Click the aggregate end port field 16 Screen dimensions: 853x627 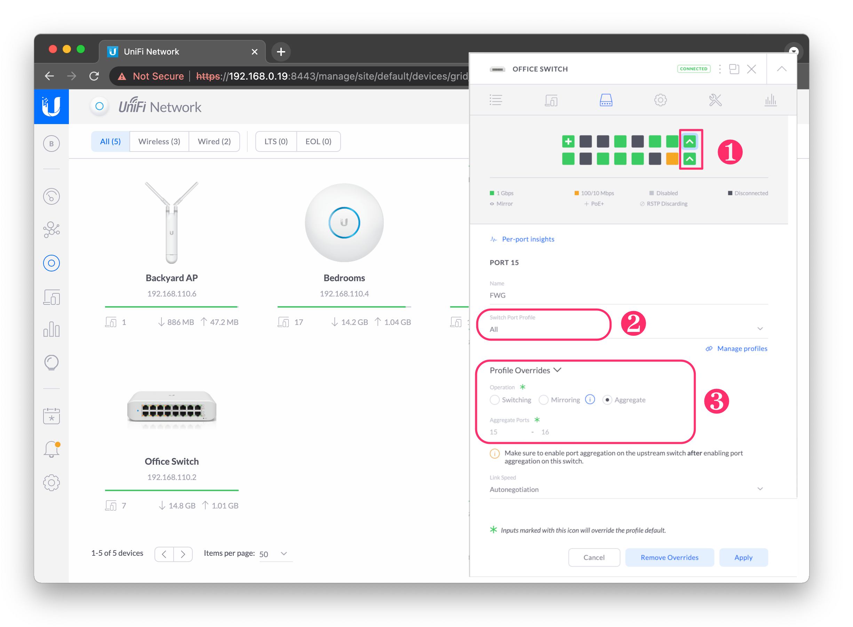545,432
